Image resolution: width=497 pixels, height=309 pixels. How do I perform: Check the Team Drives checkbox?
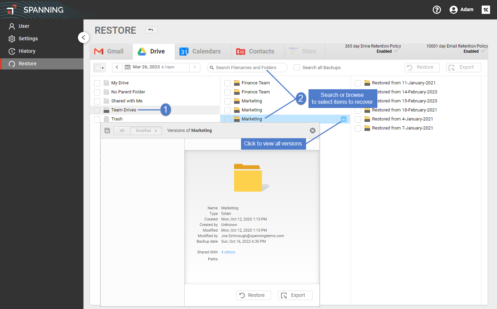coord(97,110)
